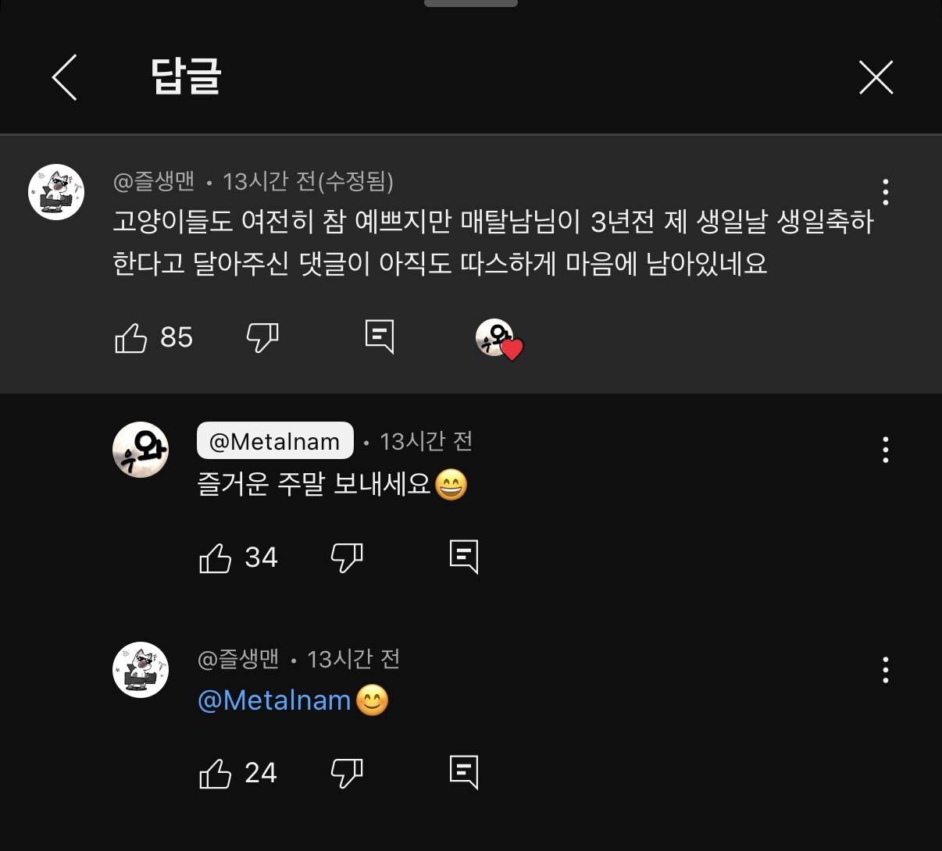Reply to the last comment via comment icon
The image size is (942, 851).
coord(464,773)
